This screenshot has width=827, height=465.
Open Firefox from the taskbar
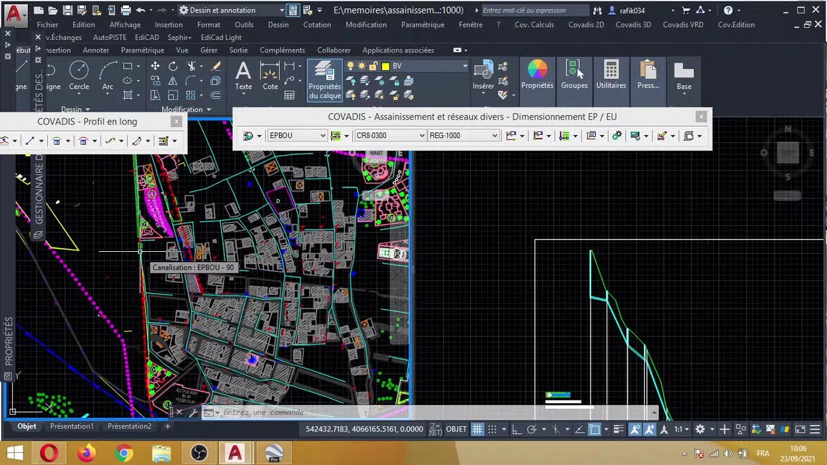tap(87, 453)
